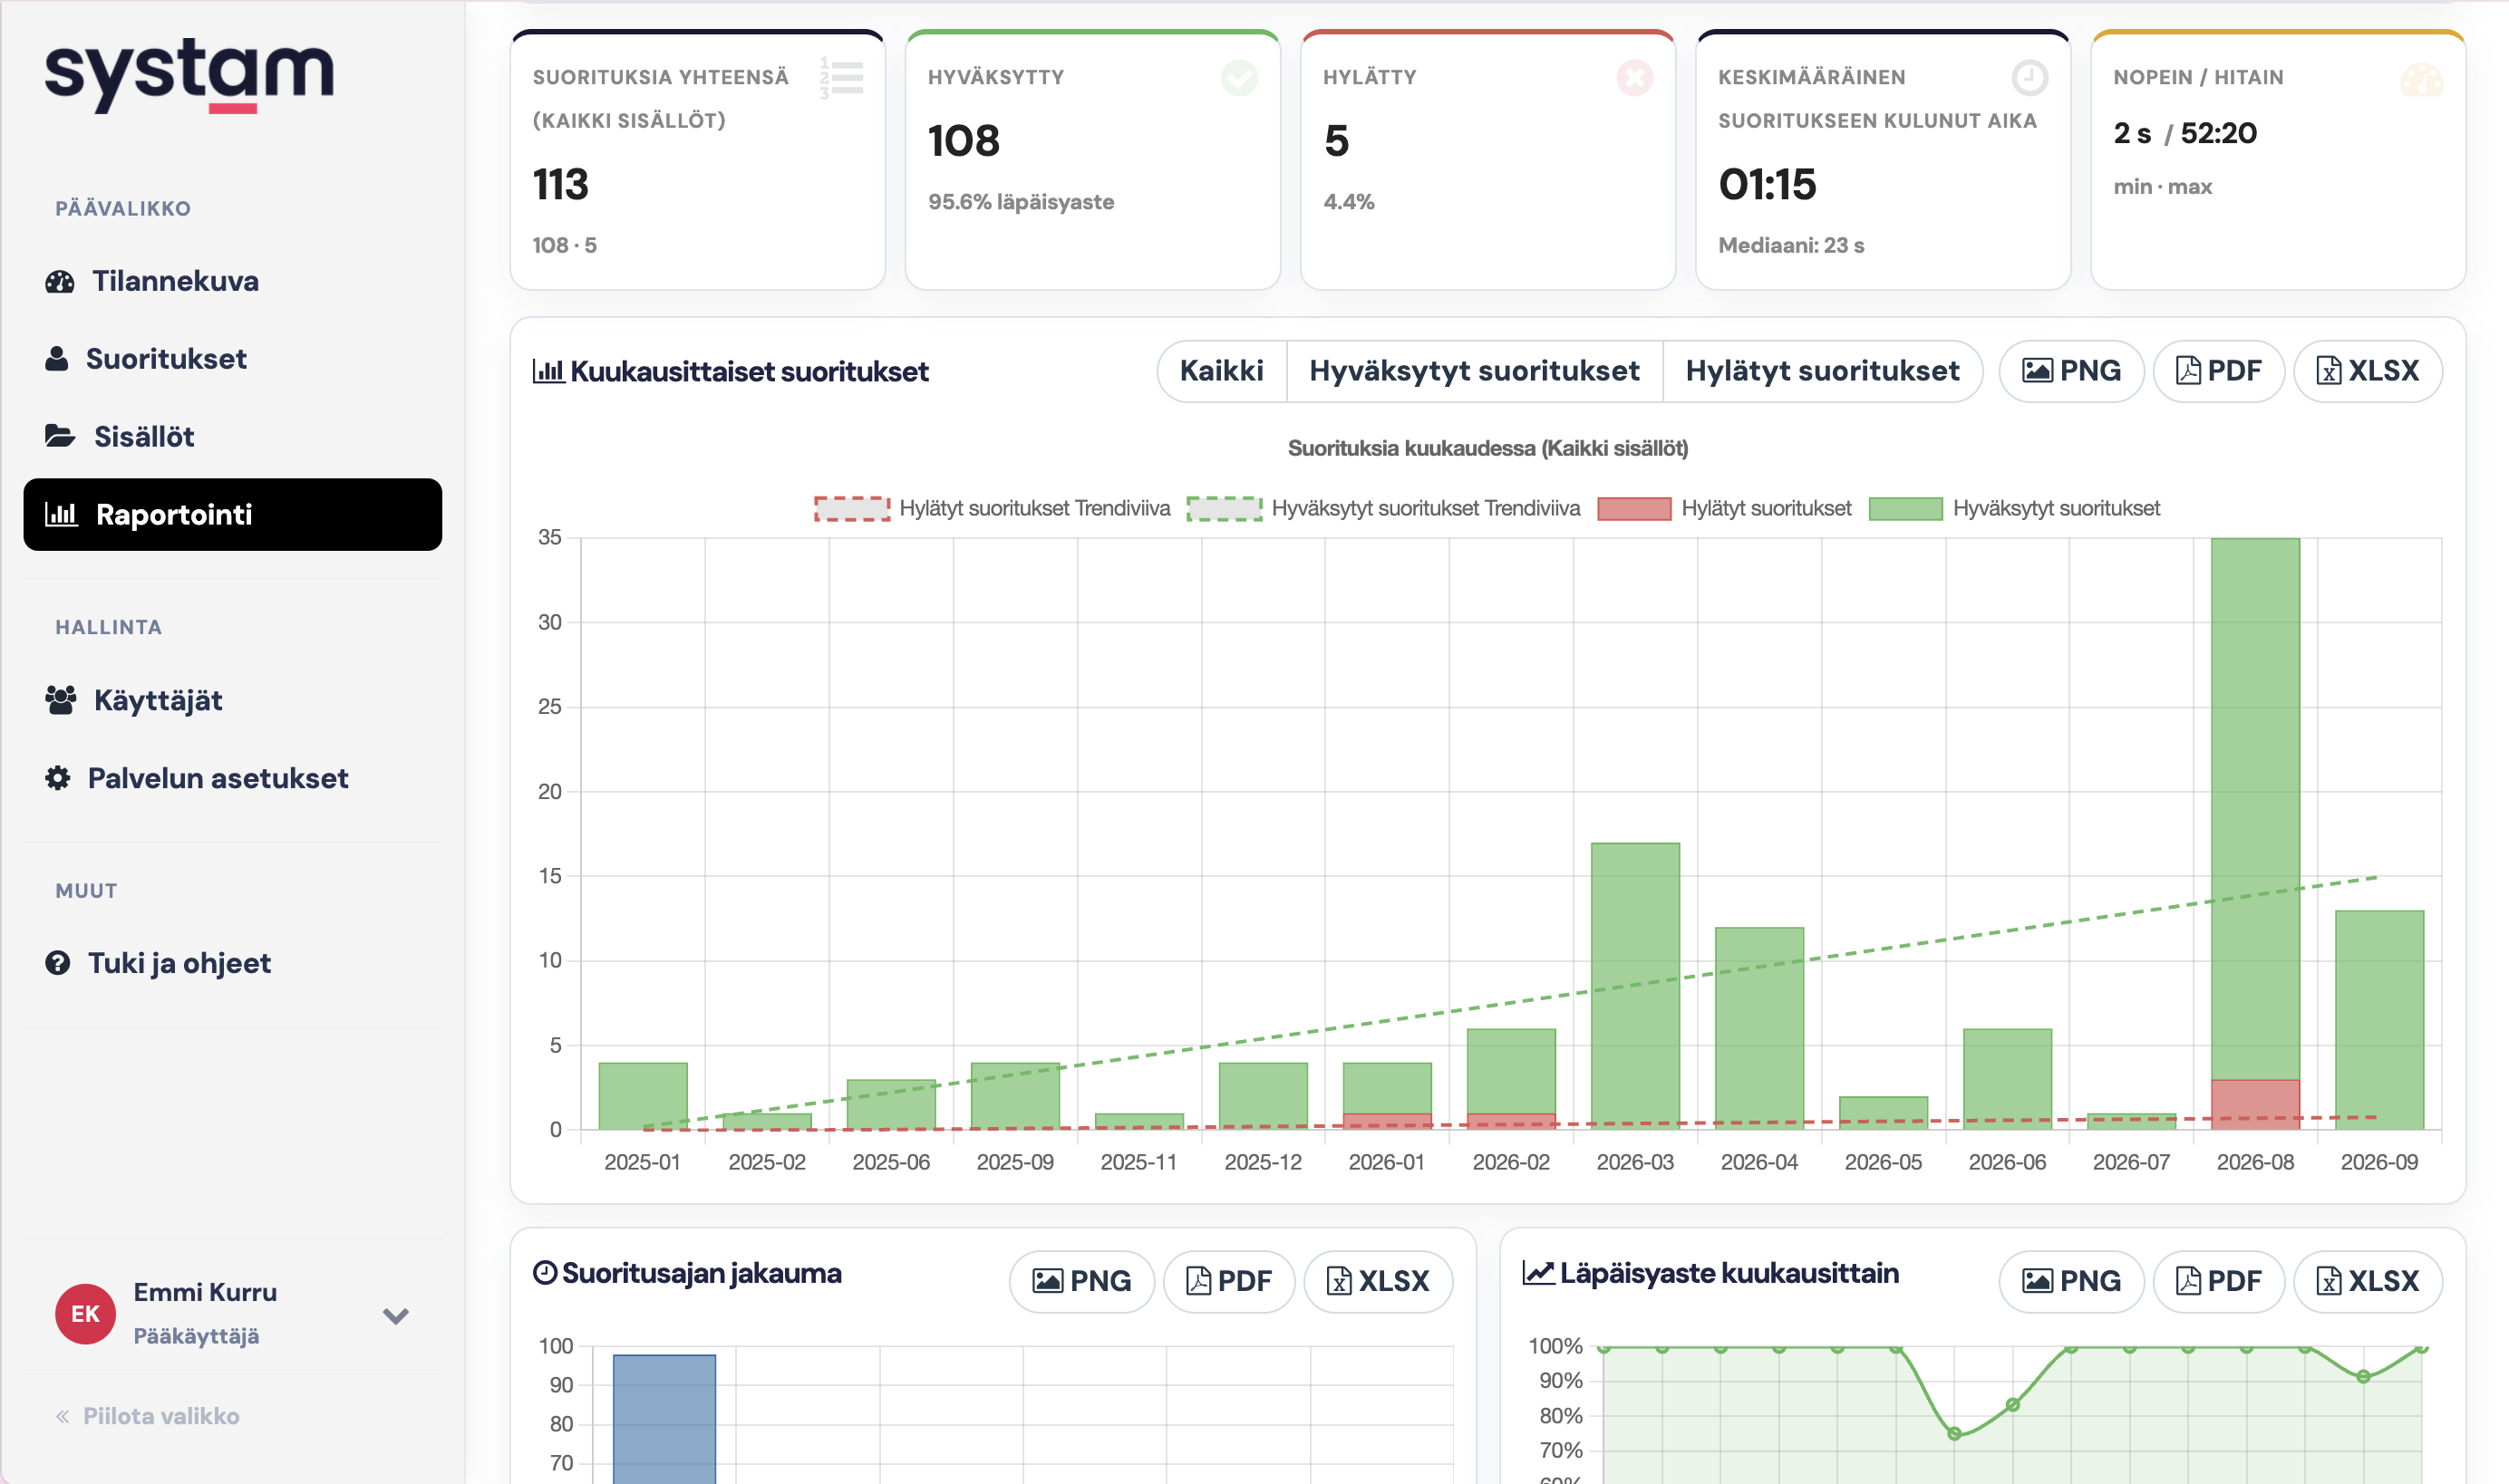The width and height of the screenshot is (2509, 1484).
Task: Click the 2026-08 bar in monthly chart
Action: tap(2255, 809)
